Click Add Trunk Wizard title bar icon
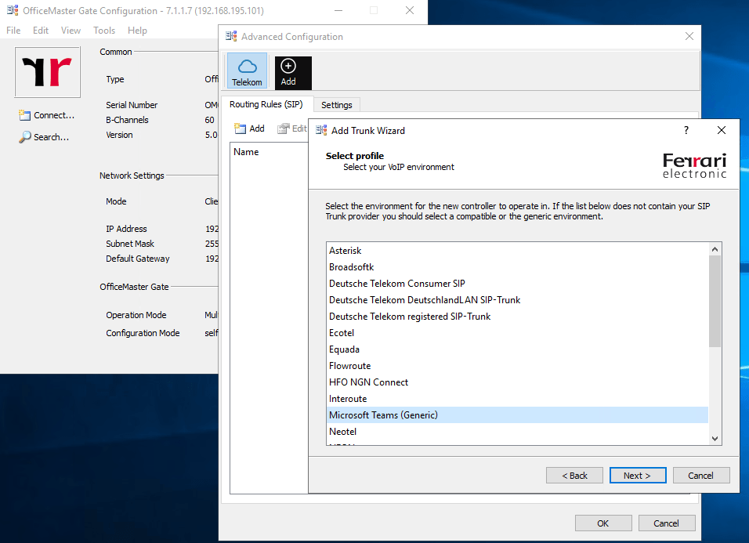The width and height of the screenshot is (749, 543). pyautogui.click(x=321, y=130)
